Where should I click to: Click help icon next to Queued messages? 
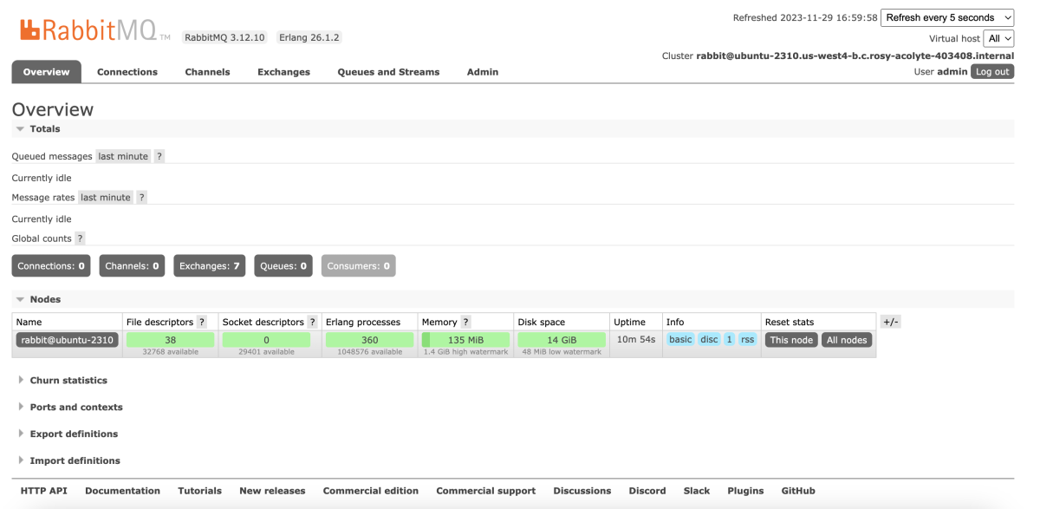(159, 156)
